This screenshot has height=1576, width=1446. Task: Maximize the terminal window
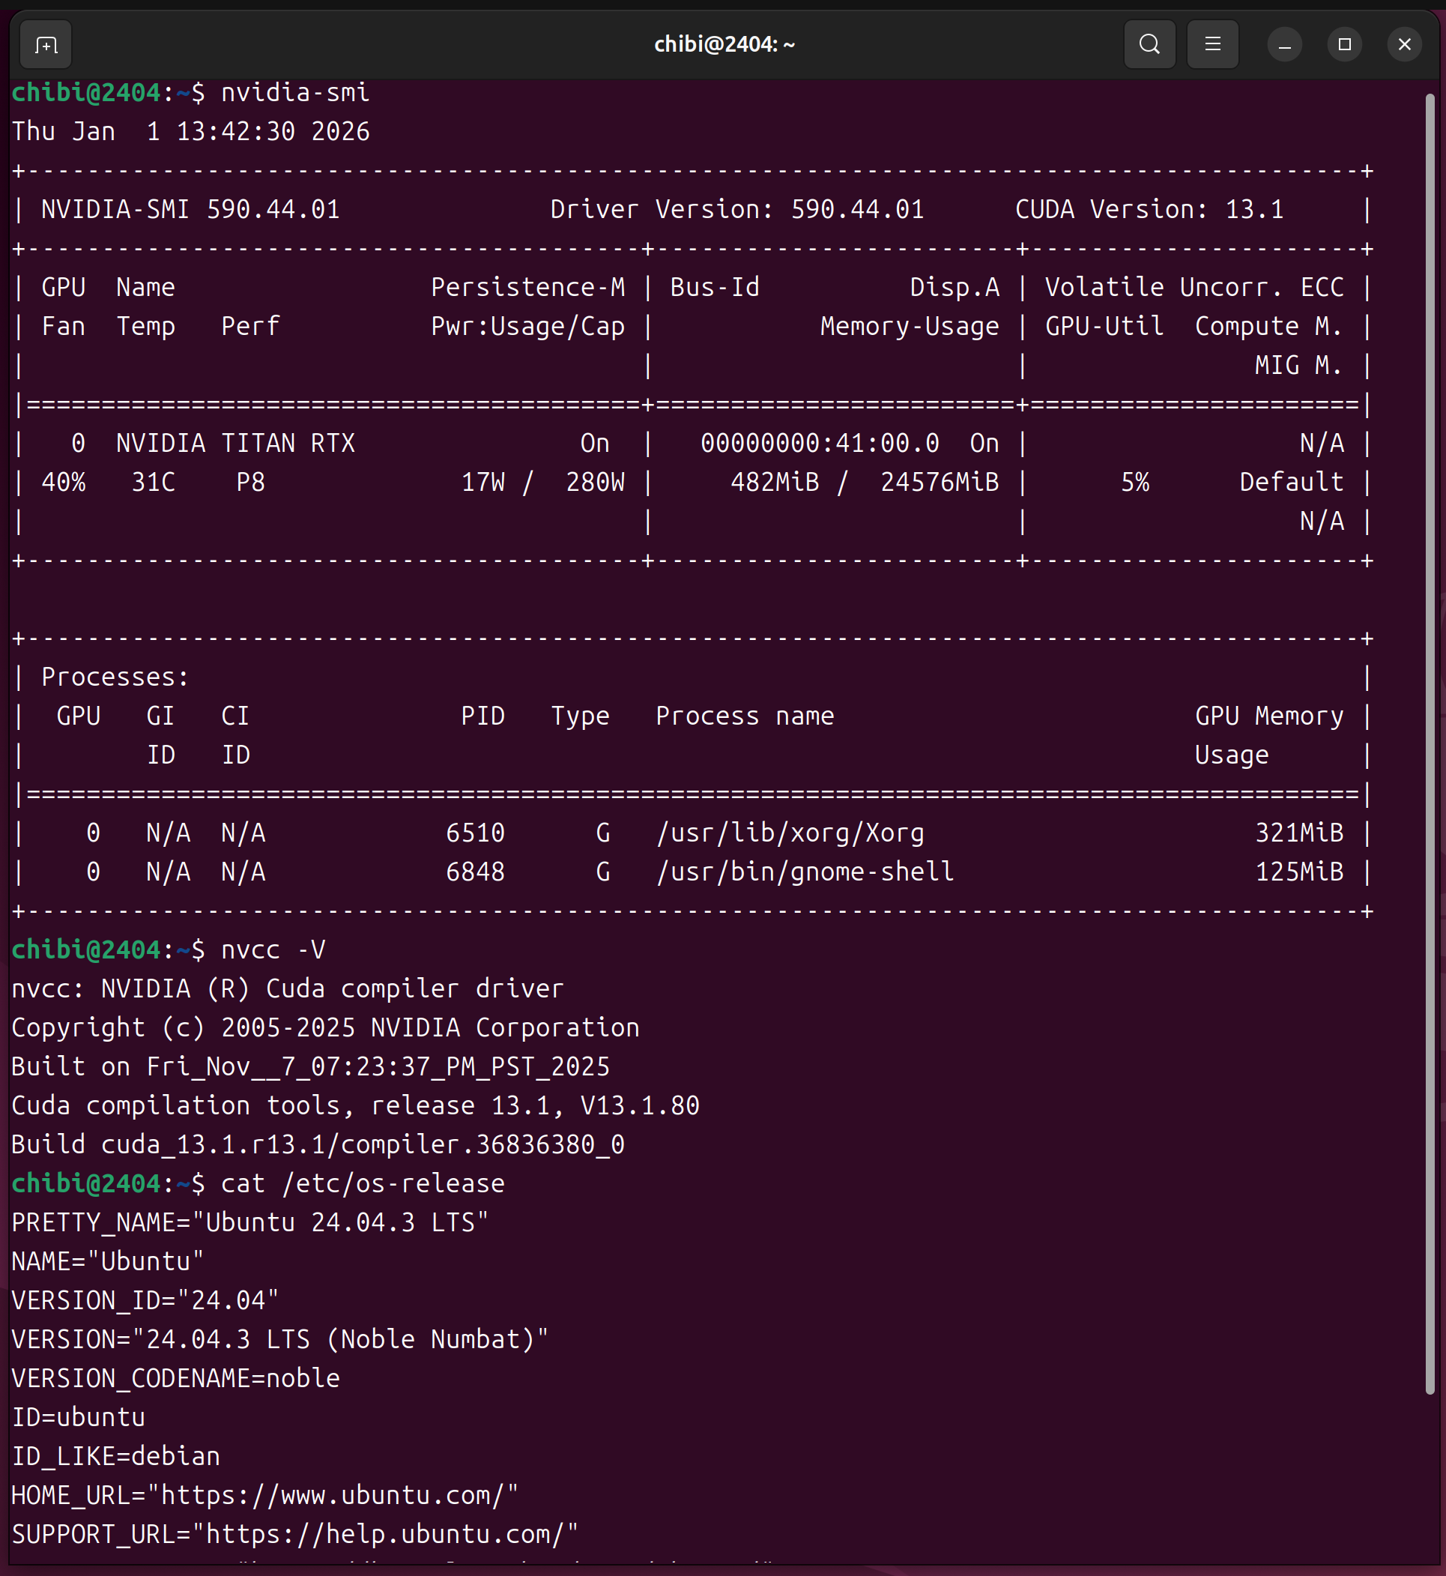pos(1344,45)
